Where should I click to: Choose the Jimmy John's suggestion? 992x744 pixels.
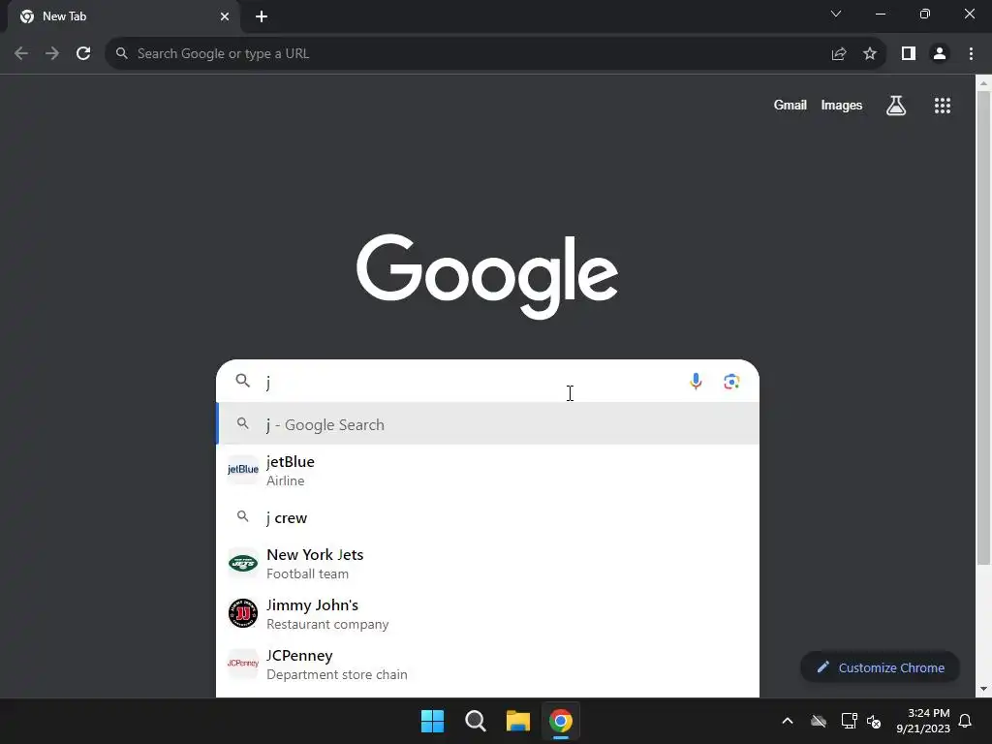(x=488, y=613)
